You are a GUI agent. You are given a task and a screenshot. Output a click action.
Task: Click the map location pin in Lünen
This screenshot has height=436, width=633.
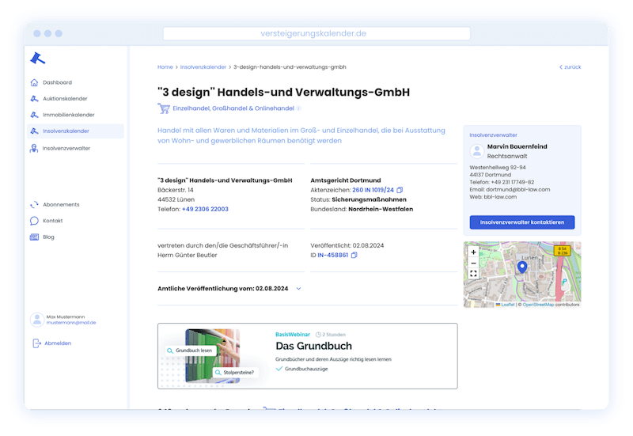click(521, 267)
